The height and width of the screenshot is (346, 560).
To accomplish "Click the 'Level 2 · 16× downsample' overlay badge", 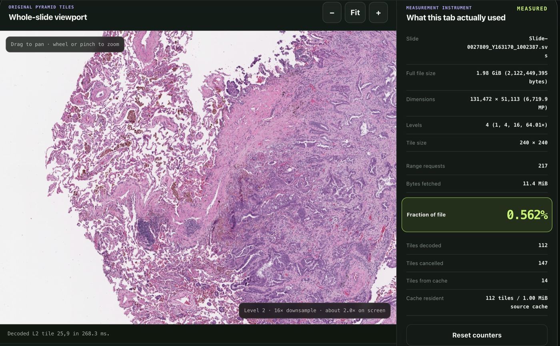I will pyautogui.click(x=314, y=310).
